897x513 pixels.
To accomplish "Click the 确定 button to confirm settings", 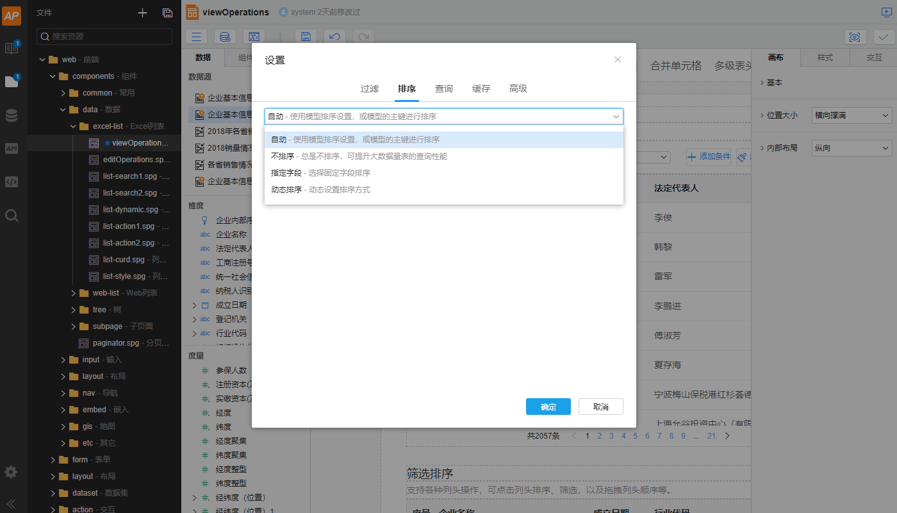I will pyautogui.click(x=548, y=407).
